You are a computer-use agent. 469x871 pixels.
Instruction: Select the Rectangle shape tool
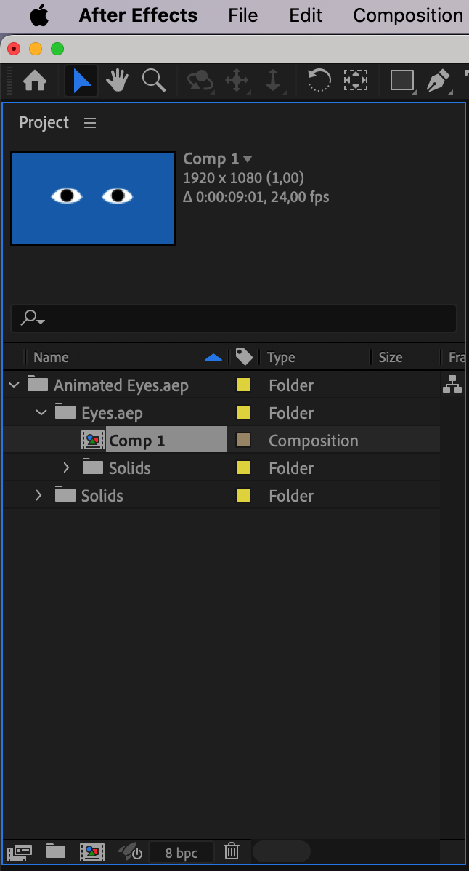click(x=402, y=81)
